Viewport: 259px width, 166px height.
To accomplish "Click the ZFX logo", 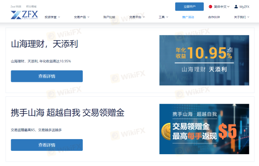I will pos(24,15).
